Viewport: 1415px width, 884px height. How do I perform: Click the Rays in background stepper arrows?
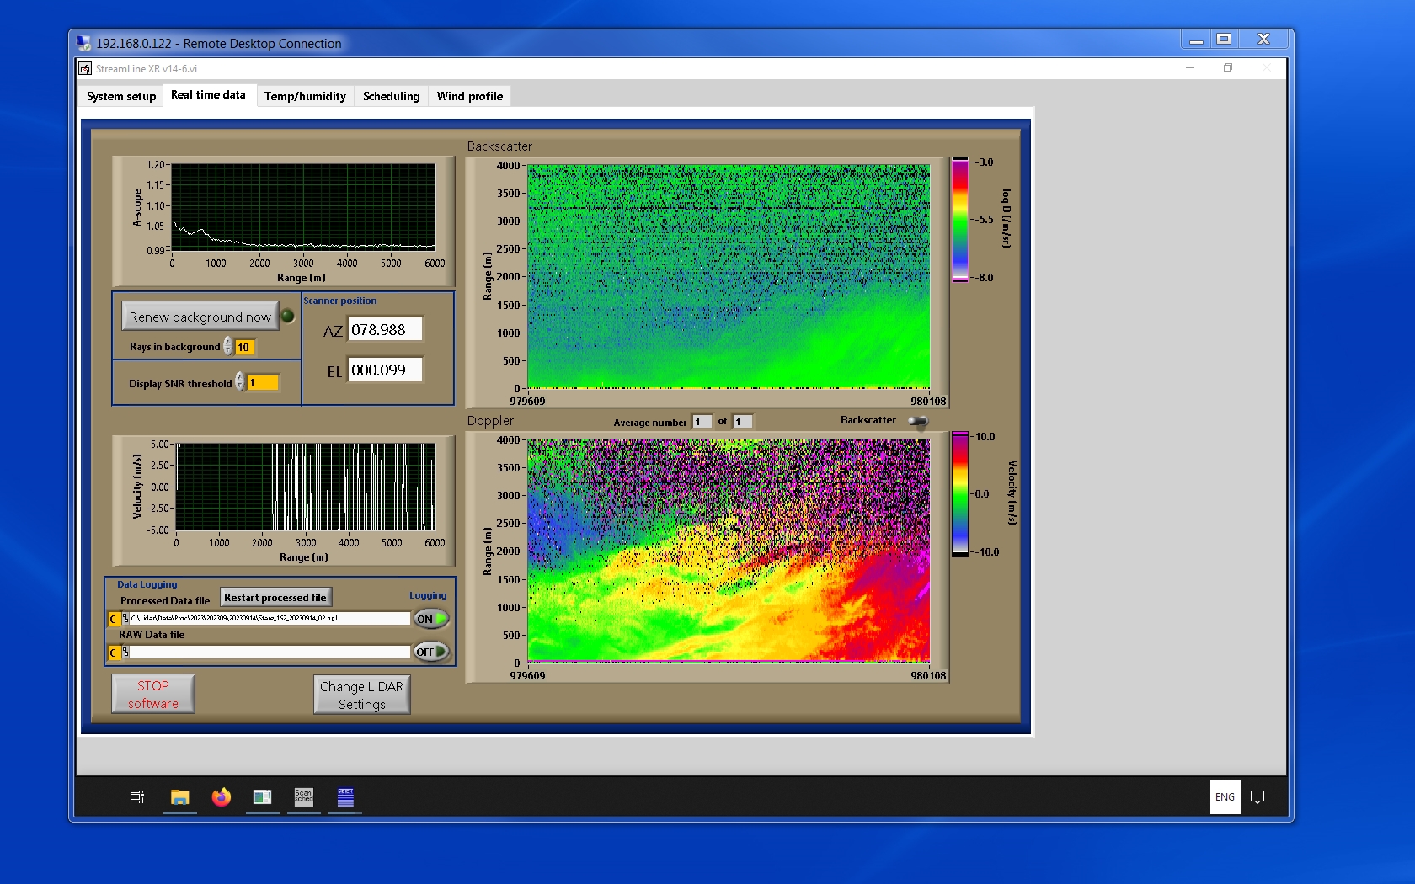228,347
